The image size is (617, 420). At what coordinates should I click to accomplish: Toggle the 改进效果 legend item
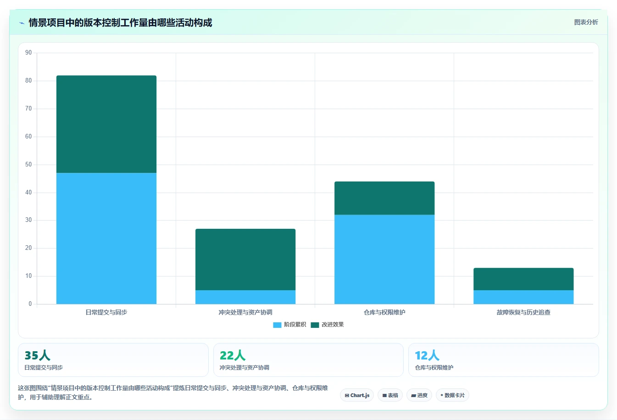(327, 325)
